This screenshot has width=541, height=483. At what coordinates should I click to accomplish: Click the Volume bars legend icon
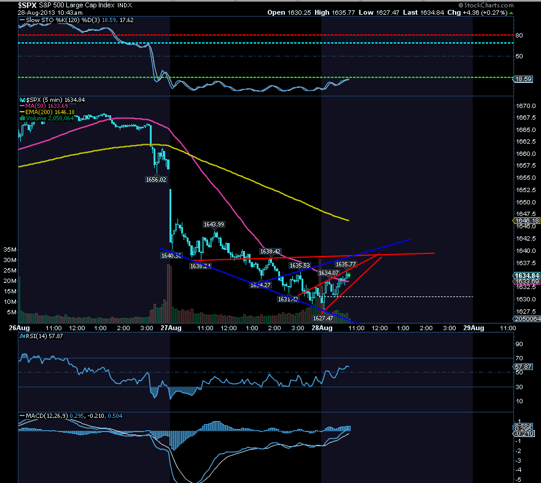tap(23, 118)
